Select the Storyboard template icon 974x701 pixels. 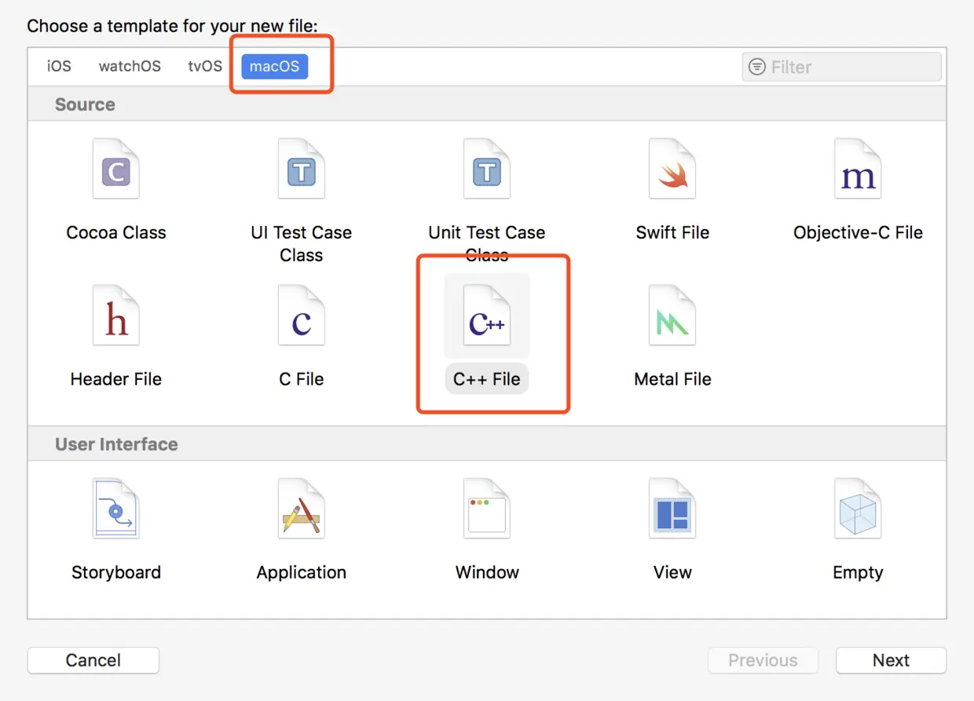pos(116,509)
